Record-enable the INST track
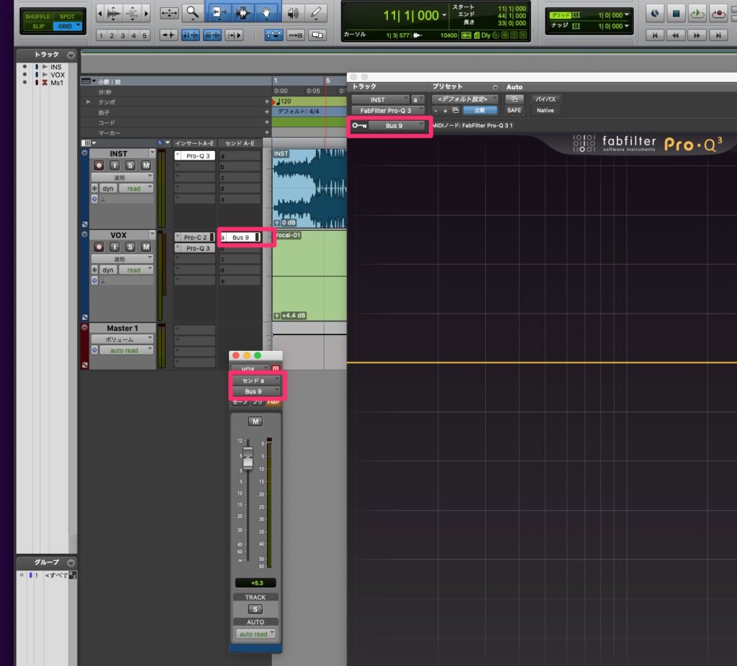The image size is (737, 666). [x=99, y=165]
